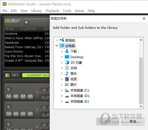This screenshot has height=130, width=148.
Task: Click the loop arrow icon in third track
Action: tap(44, 125)
